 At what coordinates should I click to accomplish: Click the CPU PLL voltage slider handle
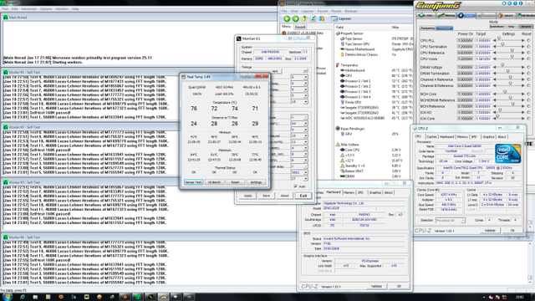pos(499,38)
